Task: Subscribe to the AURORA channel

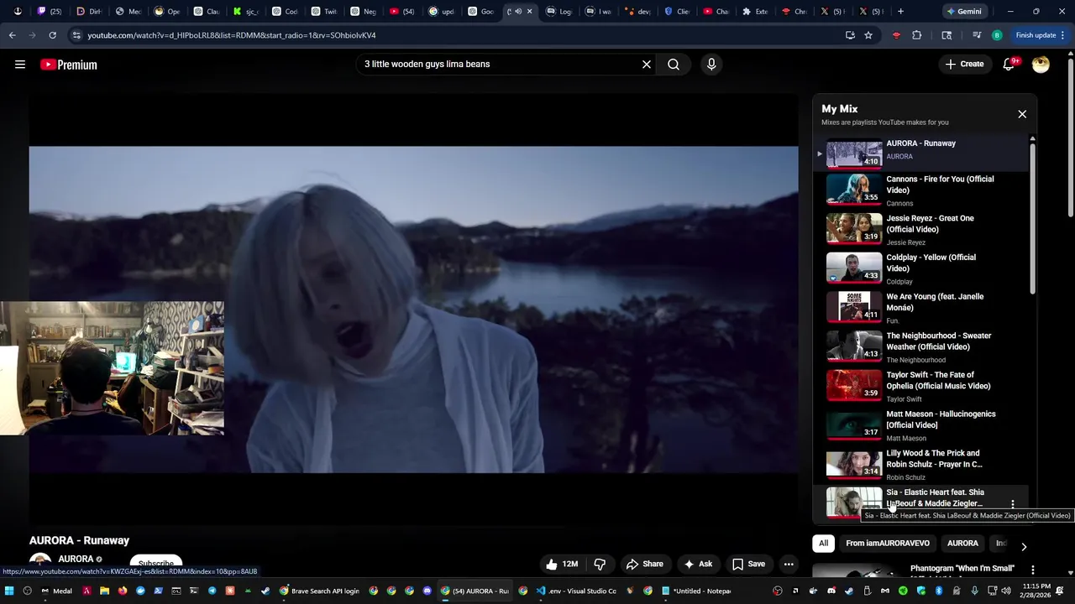Action: click(x=155, y=563)
